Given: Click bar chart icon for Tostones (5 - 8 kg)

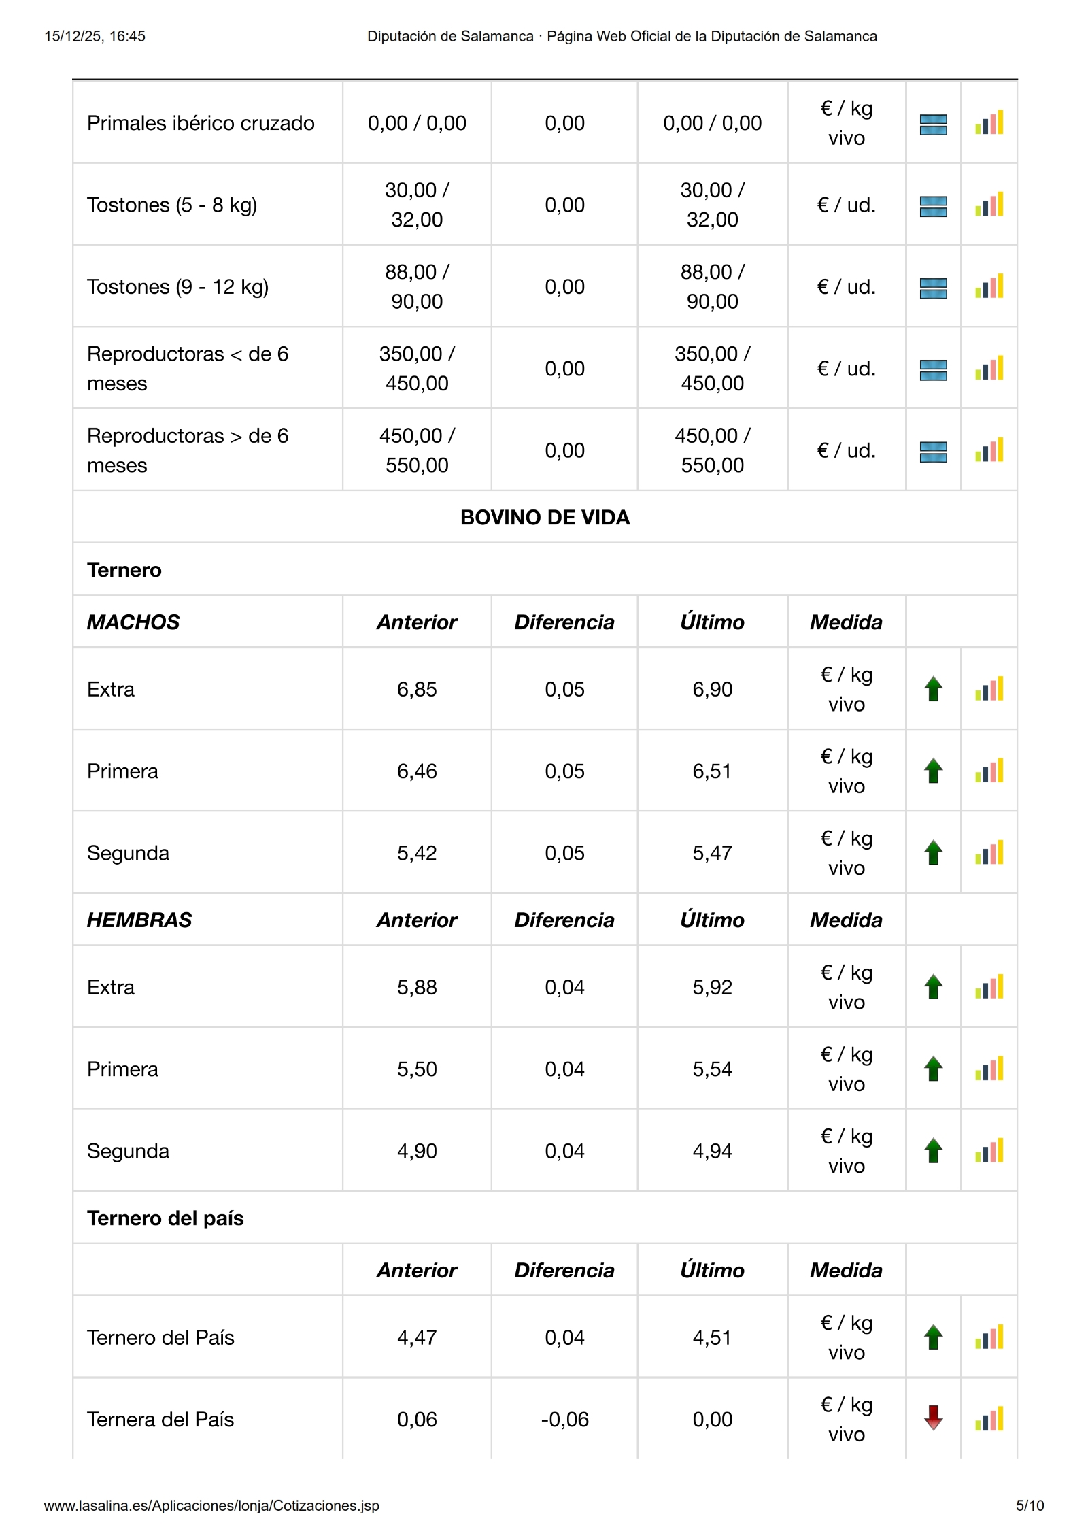Looking at the screenshot, I should (989, 205).
